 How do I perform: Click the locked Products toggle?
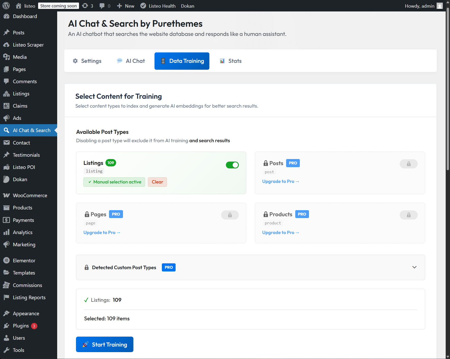(408, 215)
